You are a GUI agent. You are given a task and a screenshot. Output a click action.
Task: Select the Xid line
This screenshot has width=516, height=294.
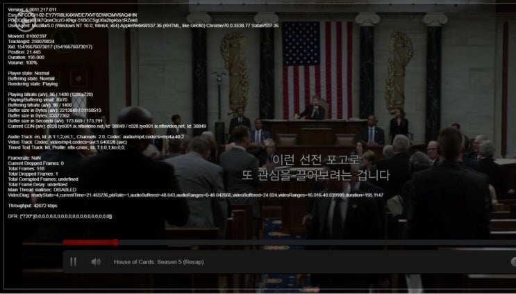point(50,47)
